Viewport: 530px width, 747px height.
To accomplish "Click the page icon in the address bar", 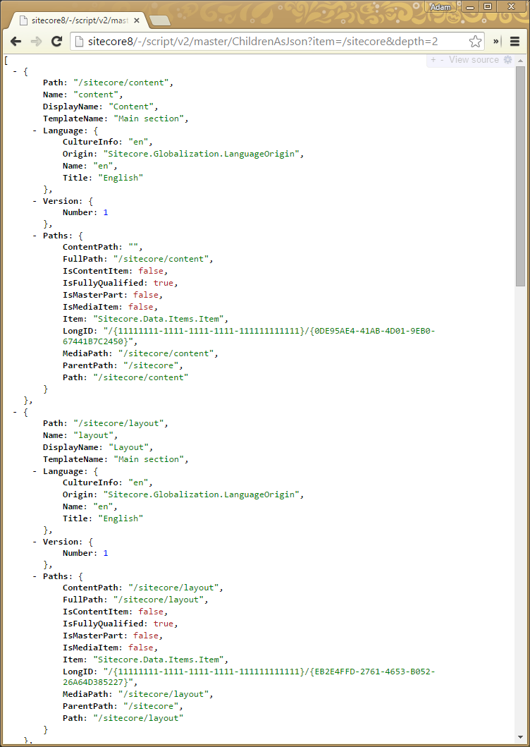I will click(80, 42).
